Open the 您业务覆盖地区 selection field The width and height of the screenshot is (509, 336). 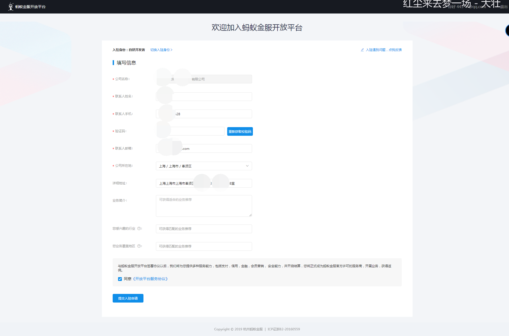coord(204,246)
